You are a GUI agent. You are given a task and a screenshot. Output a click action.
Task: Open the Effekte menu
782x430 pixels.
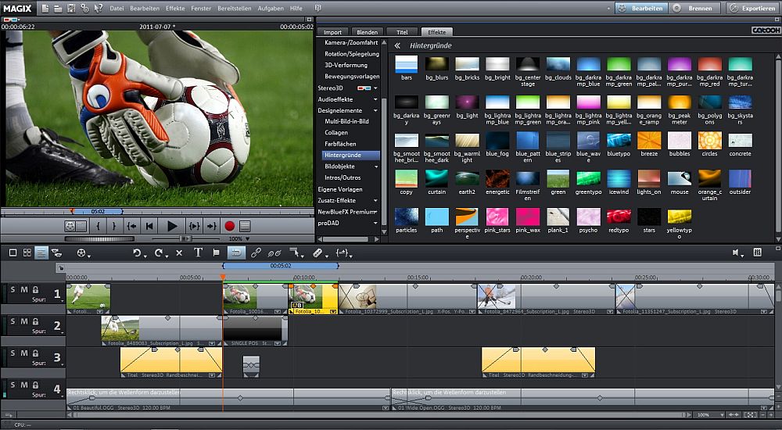click(x=175, y=8)
